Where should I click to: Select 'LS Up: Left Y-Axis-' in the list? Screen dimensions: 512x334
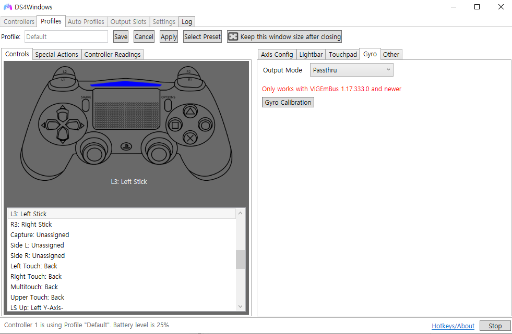[x=122, y=307]
